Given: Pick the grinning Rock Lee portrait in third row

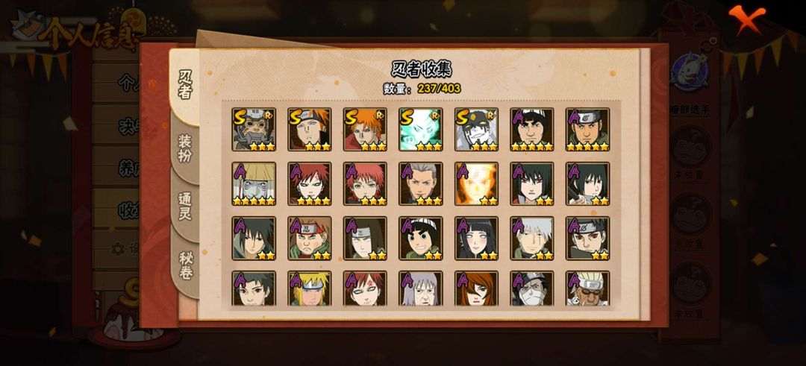Looking at the screenshot, I should (x=420, y=239).
